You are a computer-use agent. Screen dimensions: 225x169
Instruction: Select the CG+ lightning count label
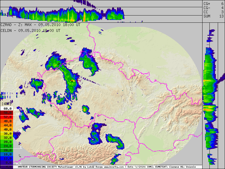[207, 4]
